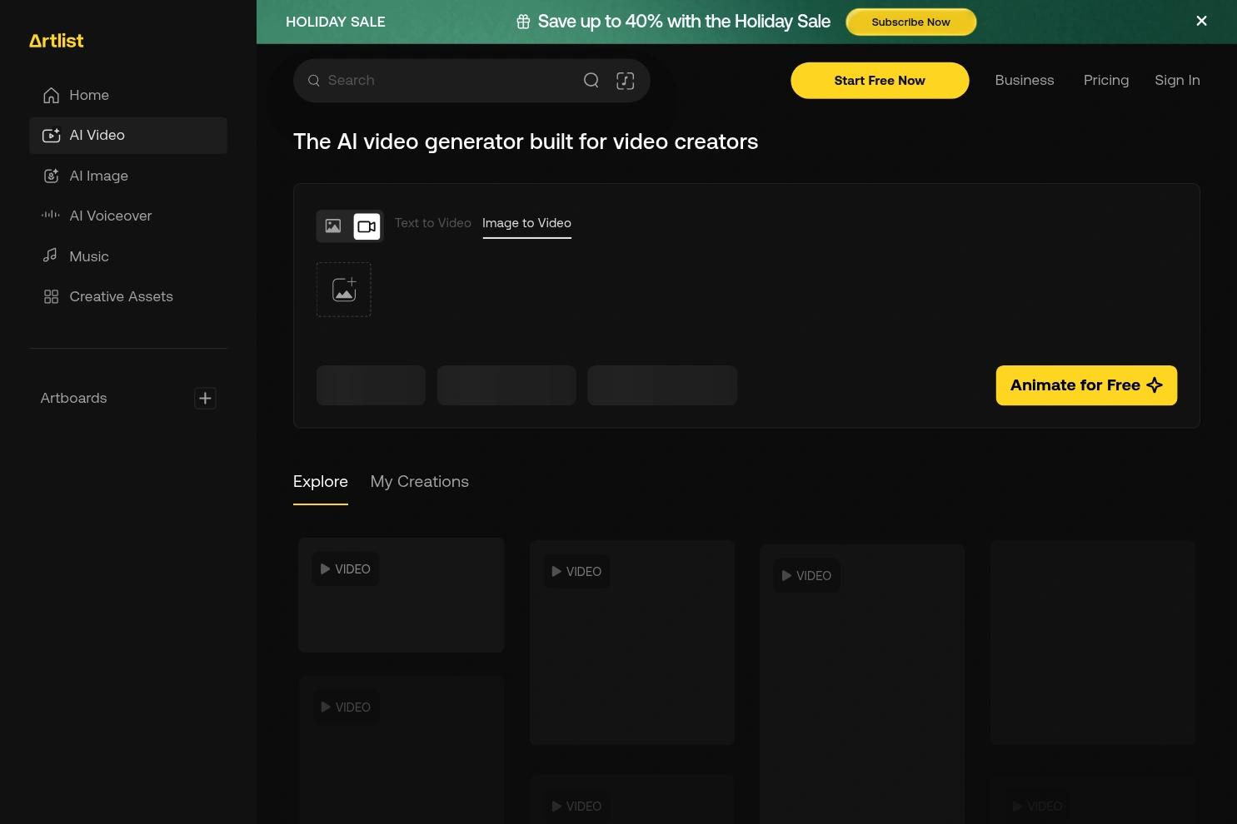Viewport: 1237px width, 824px height.
Task: Click Subscribe Now in sale banner
Action: (910, 22)
